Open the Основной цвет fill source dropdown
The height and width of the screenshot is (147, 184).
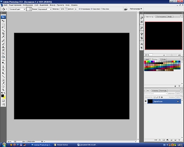click(17, 9)
